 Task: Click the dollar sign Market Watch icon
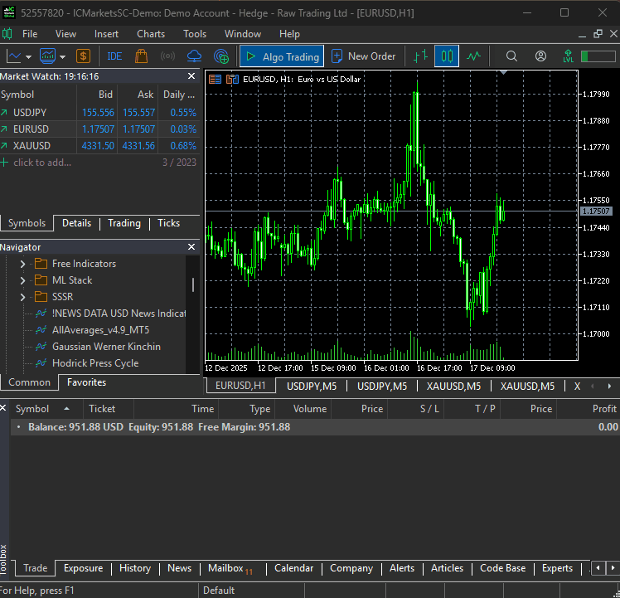coord(83,56)
